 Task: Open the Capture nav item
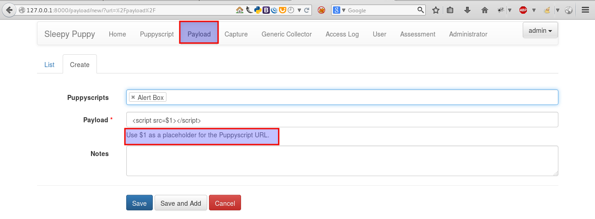[236, 34]
